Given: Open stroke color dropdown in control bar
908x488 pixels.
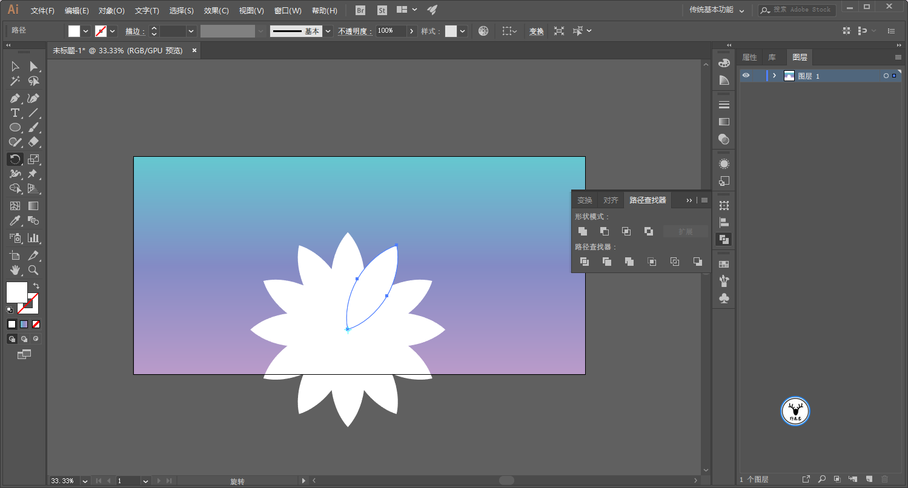Looking at the screenshot, I should [x=113, y=31].
